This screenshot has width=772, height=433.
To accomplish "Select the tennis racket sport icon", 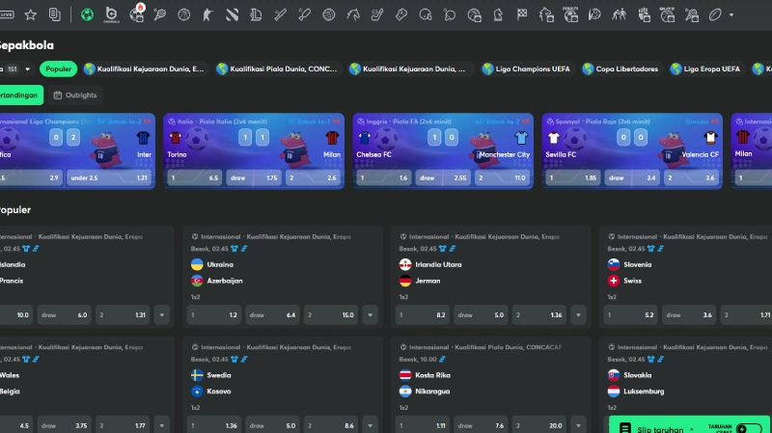I will click(159, 14).
